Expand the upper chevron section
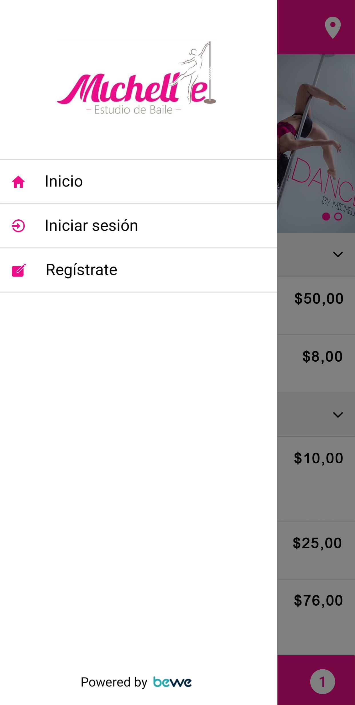This screenshot has height=705, width=355. [x=338, y=254]
